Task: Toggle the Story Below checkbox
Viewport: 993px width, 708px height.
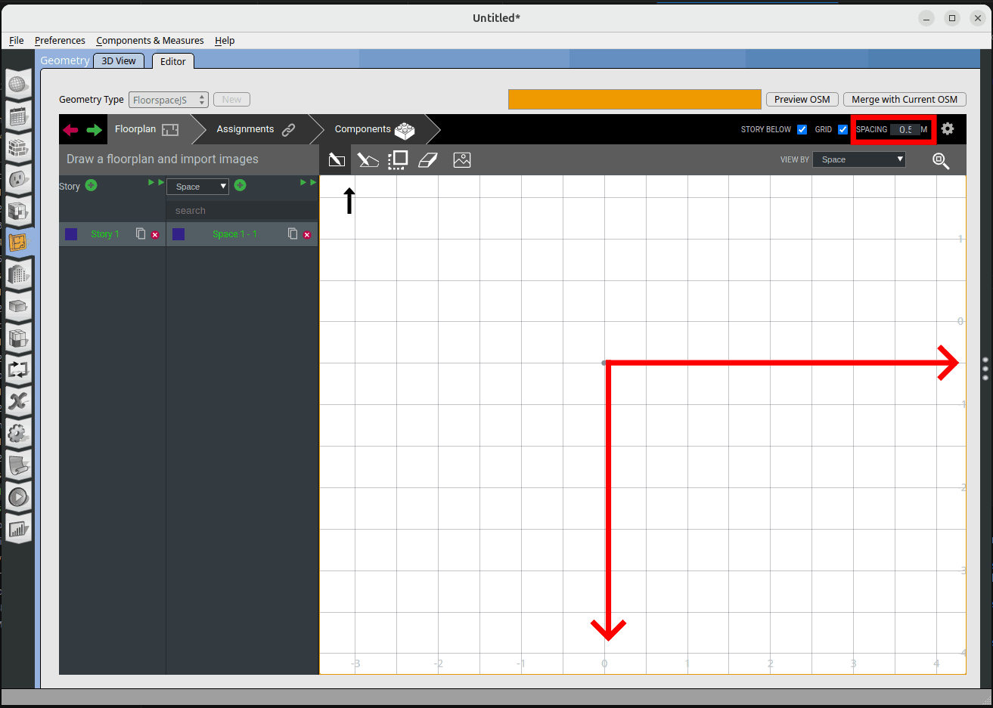Action: (802, 129)
